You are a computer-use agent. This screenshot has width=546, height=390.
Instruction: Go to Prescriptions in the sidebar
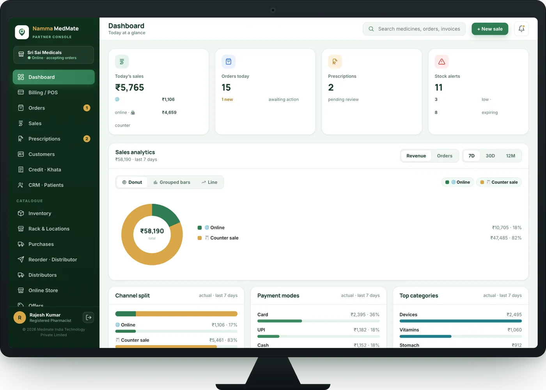click(54, 139)
